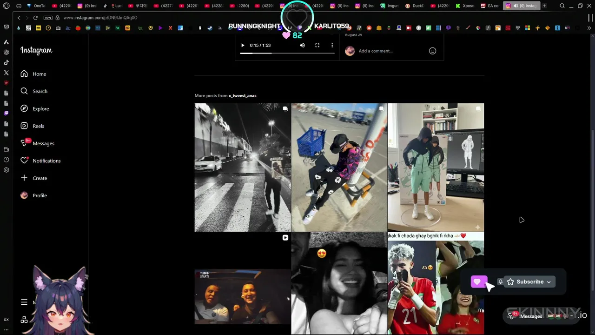This screenshot has width=595, height=335.
Task: View Instagram Notifications
Action: pos(40,161)
